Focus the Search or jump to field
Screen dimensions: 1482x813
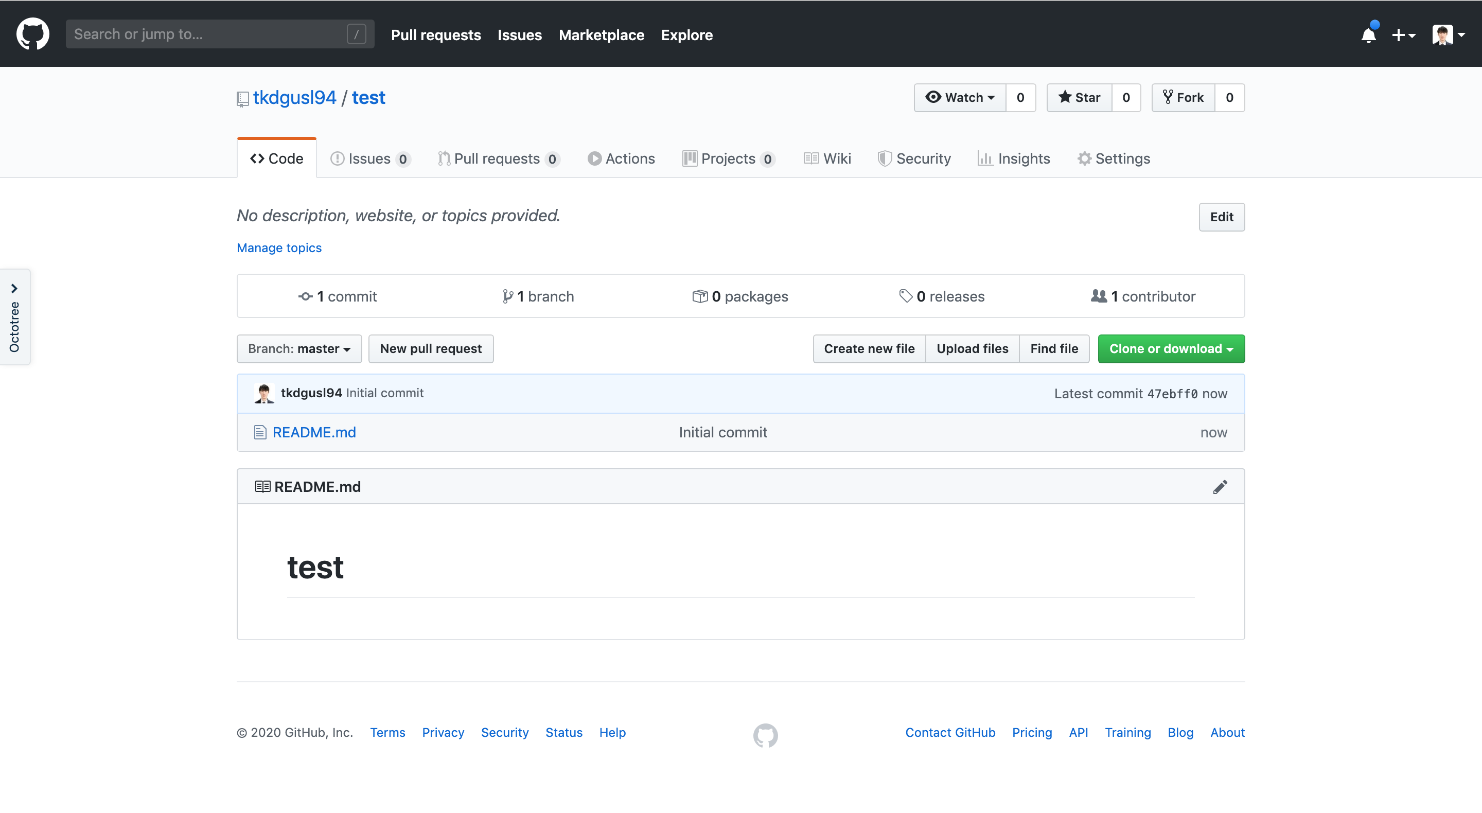click(x=207, y=34)
